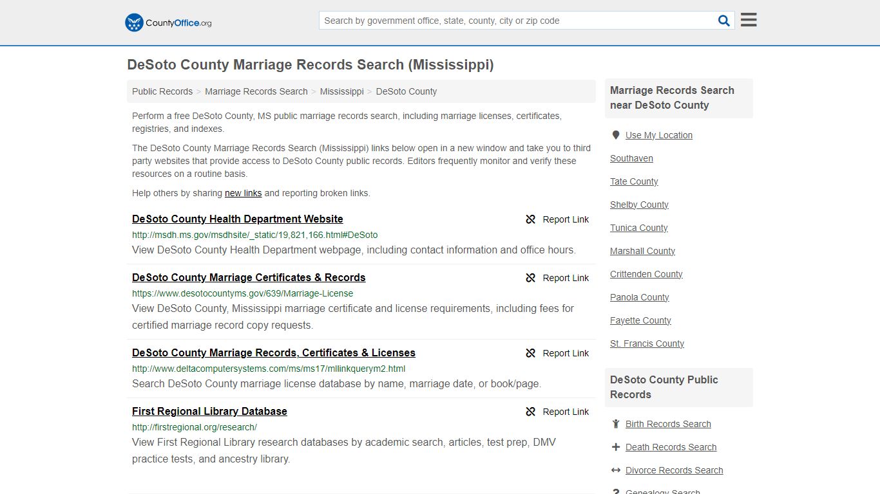Open Tunica County link
The image size is (880, 494).
click(x=639, y=228)
